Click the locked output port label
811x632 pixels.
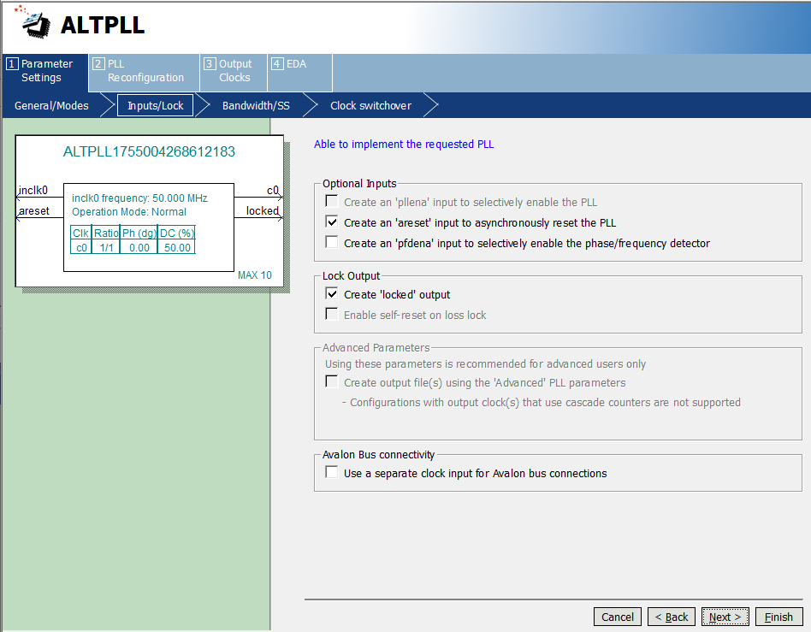[x=263, y=211]
